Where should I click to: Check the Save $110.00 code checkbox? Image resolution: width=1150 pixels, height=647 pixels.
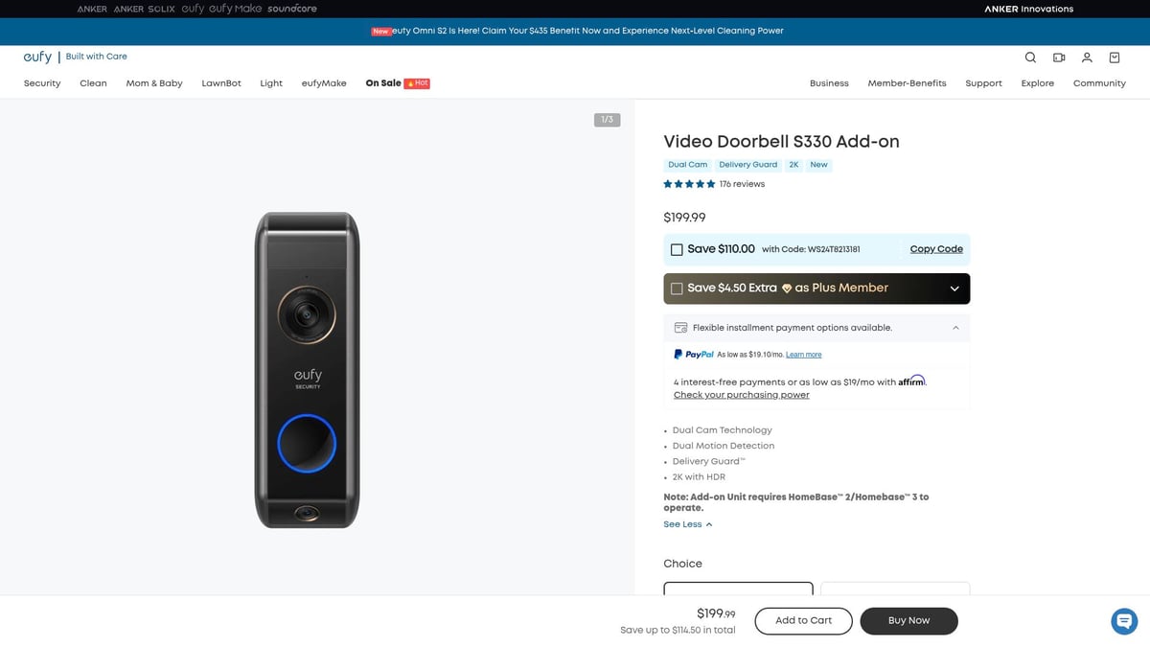coord(677,249)
